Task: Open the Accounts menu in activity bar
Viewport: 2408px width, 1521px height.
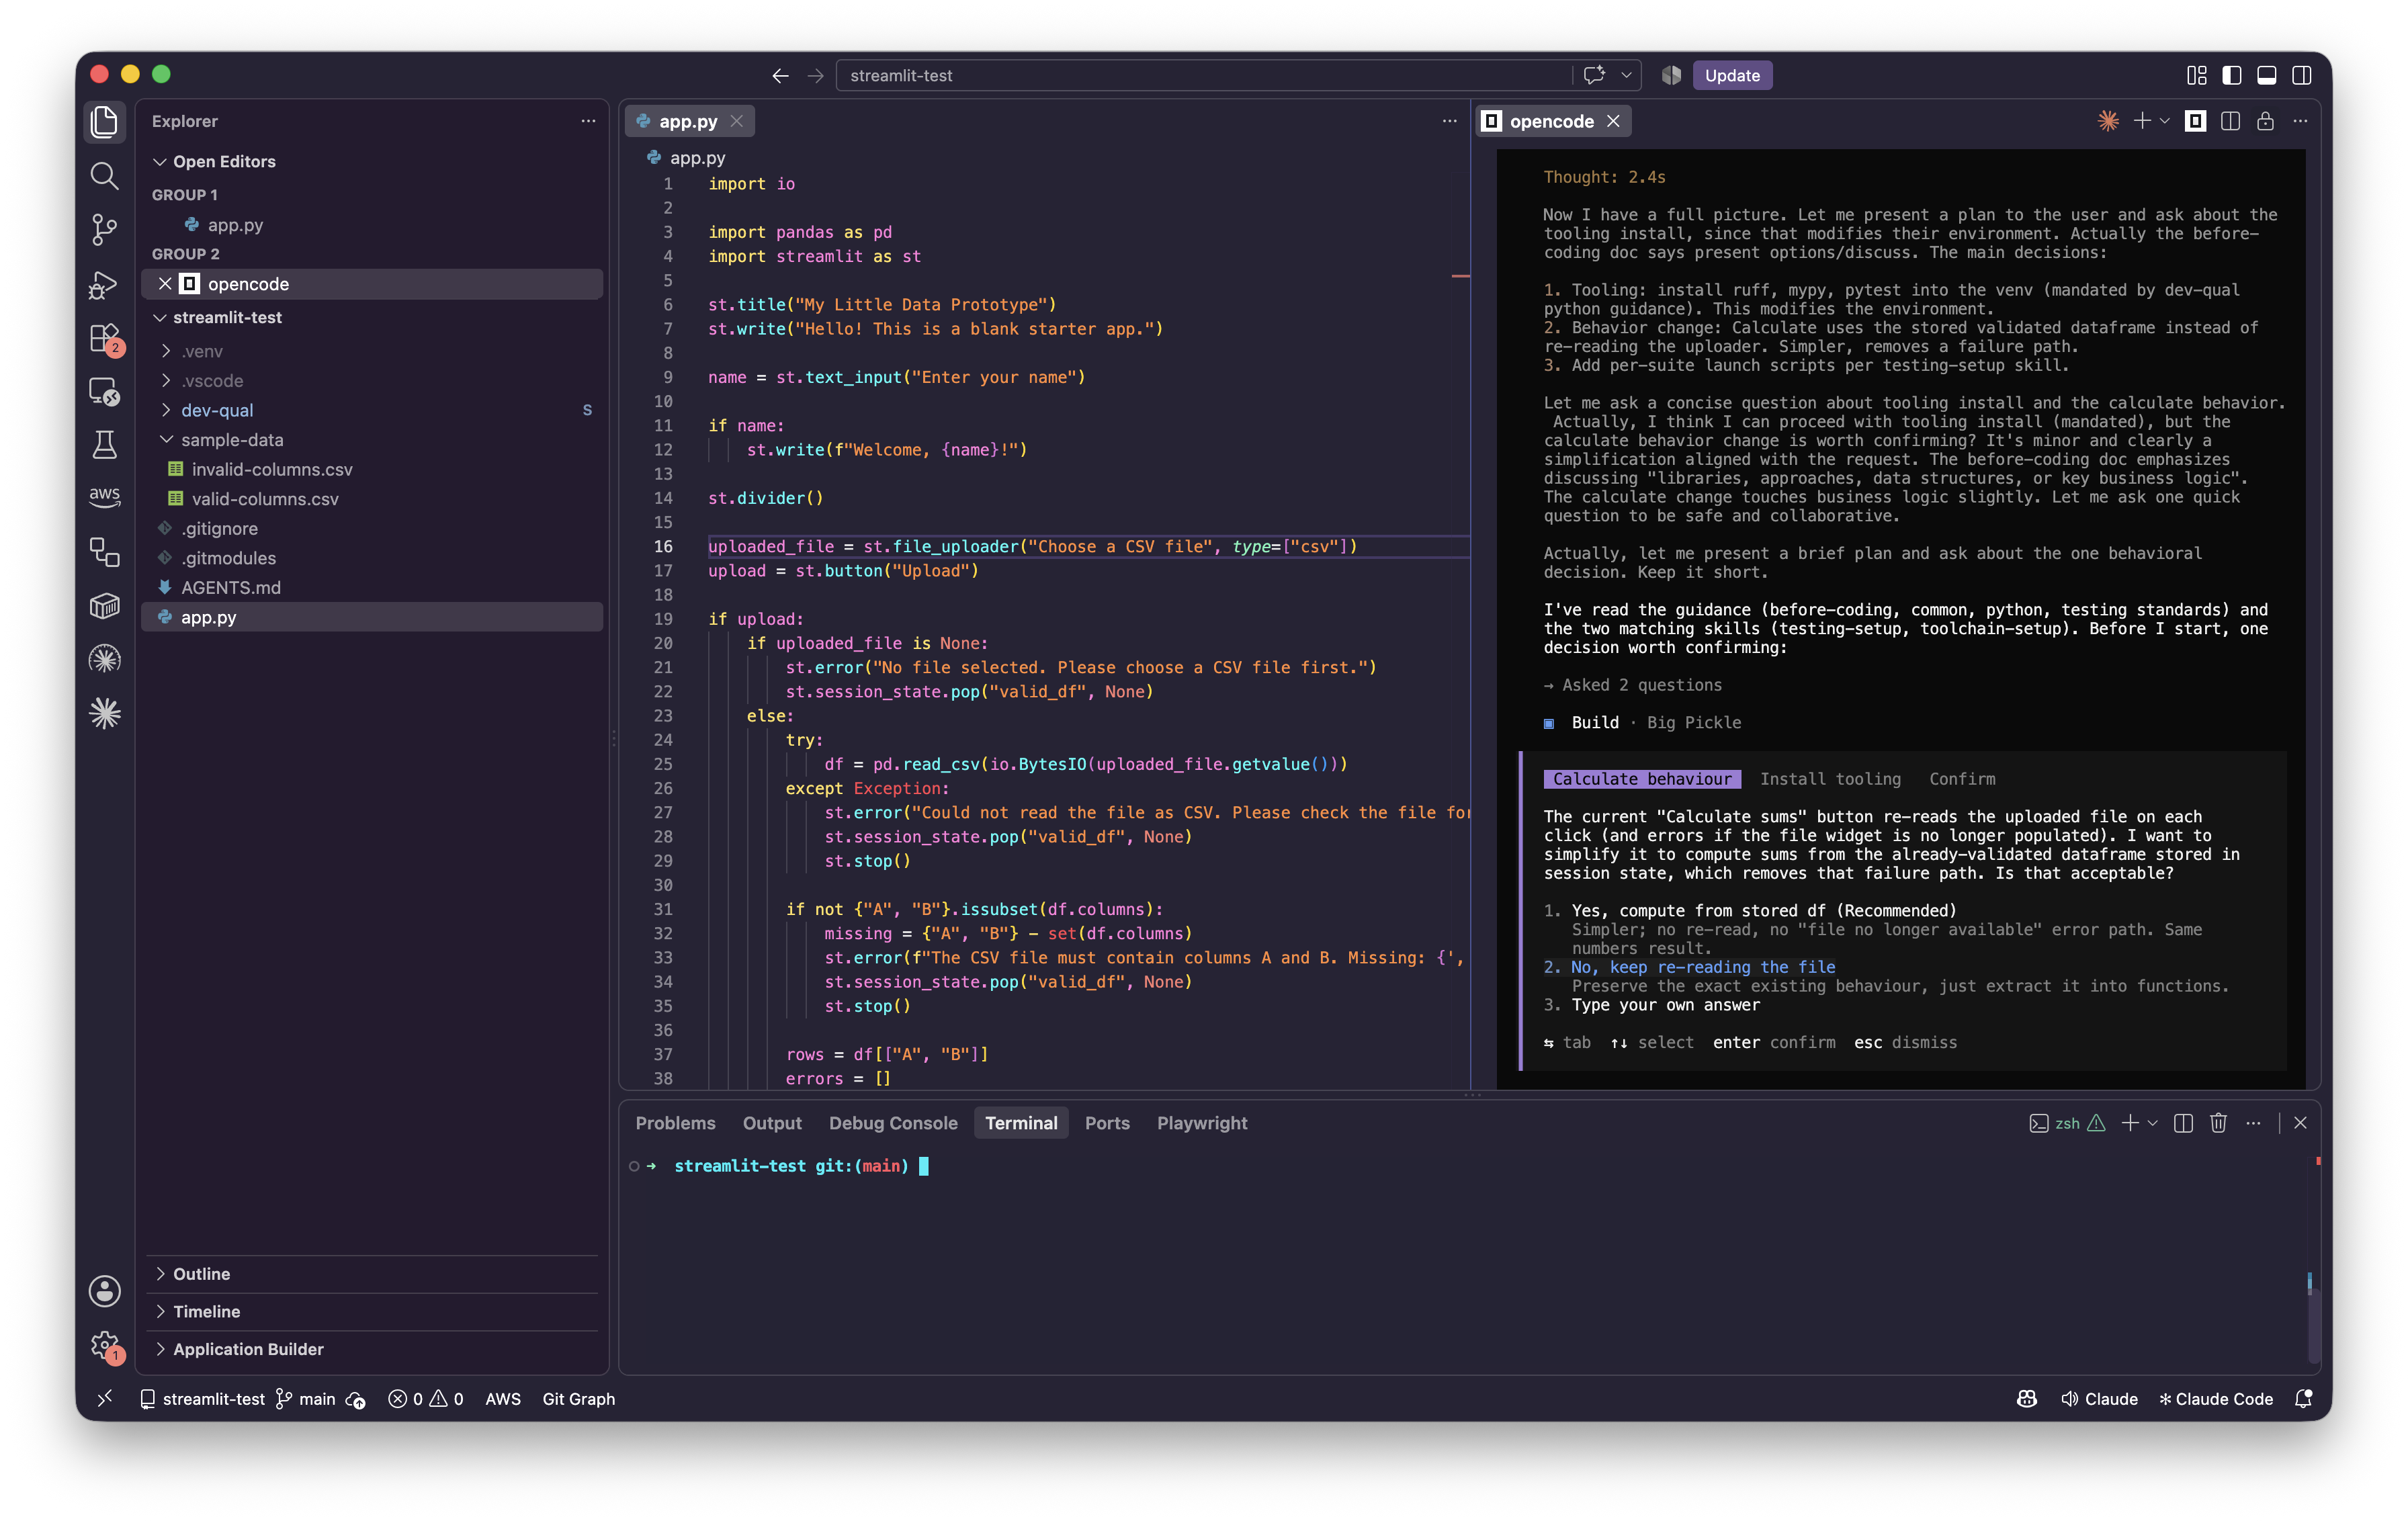Action: [105, 1290]
